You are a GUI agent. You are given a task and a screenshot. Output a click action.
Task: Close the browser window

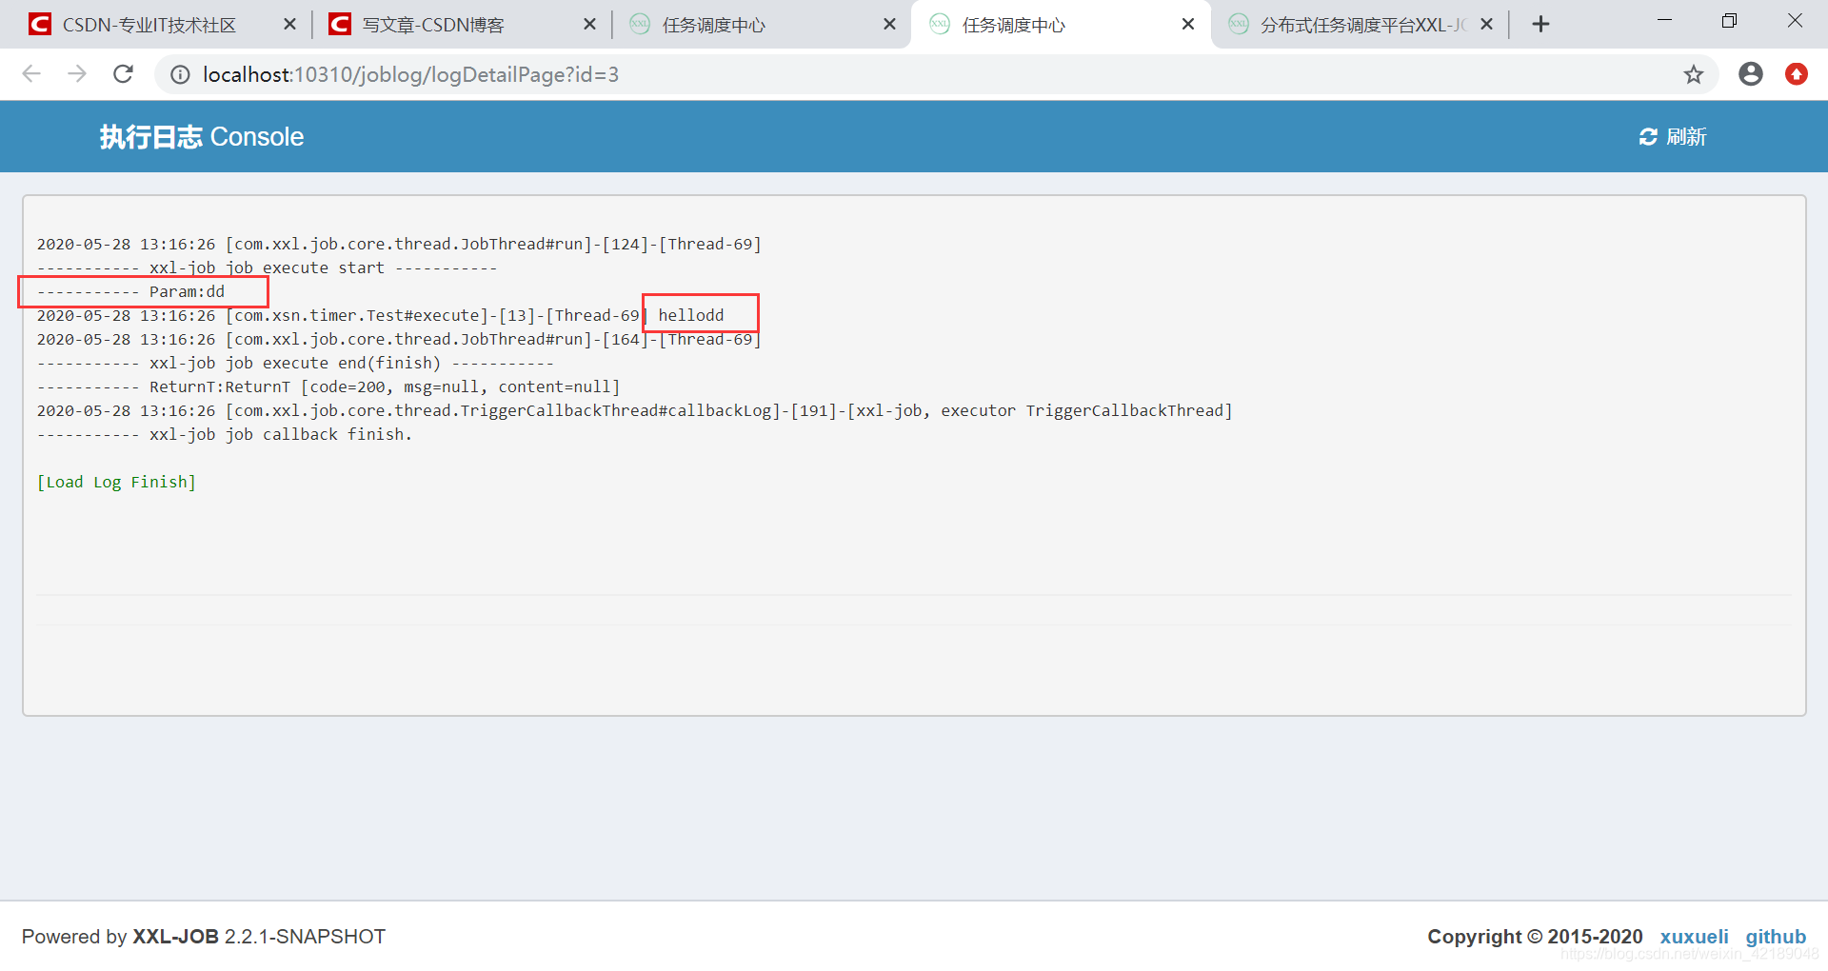pos(1795,21)
